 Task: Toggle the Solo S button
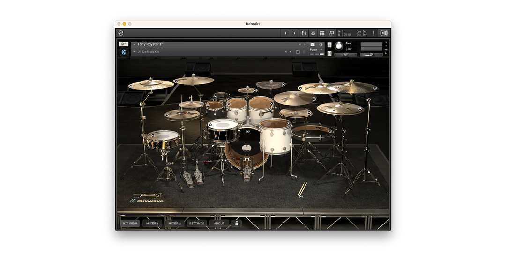pos(329,45)
